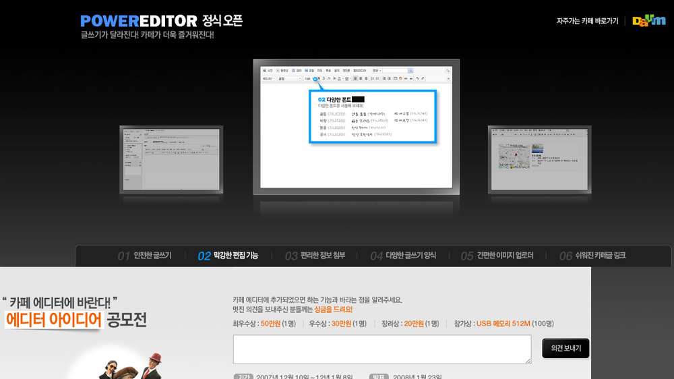Click the 최우수상 50만원 prize text

[264, 324]
